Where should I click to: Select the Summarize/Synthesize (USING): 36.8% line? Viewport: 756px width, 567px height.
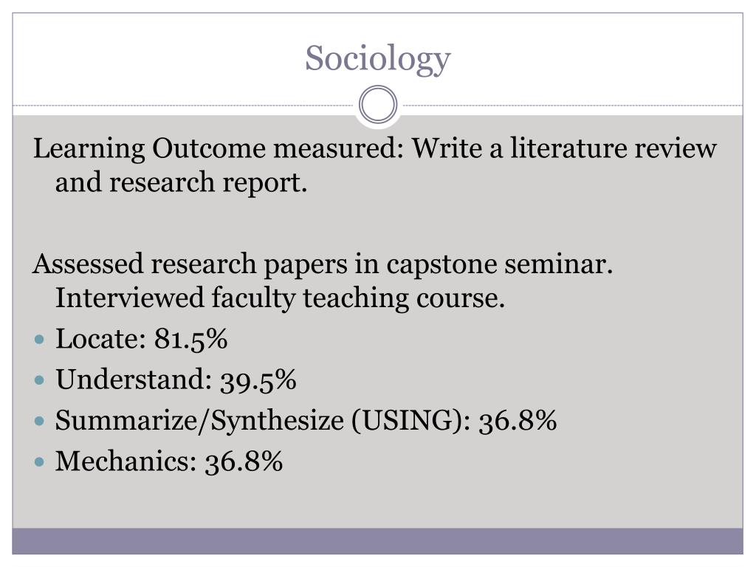306,420
